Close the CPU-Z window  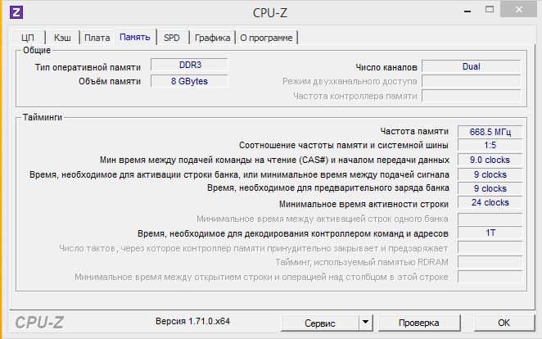point(519,10)
